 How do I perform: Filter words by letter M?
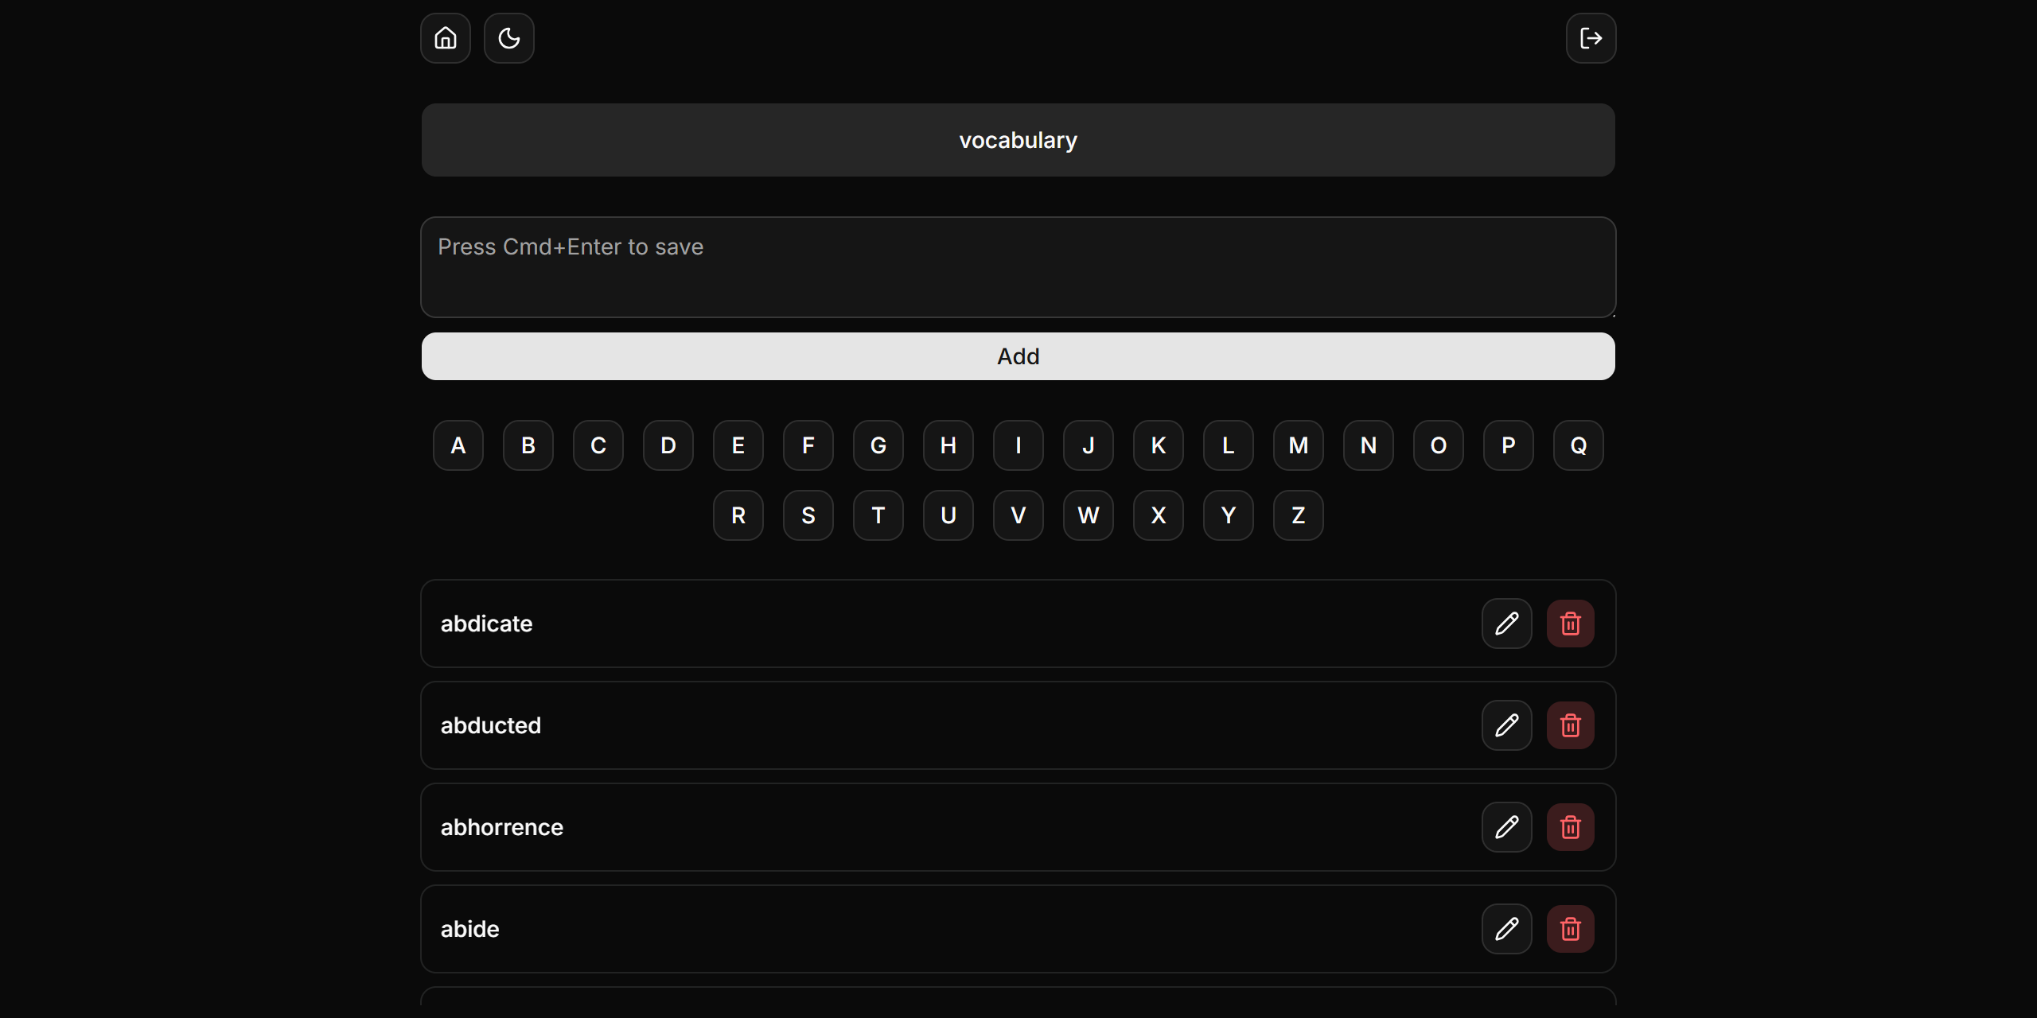(x=1298, y=445)
